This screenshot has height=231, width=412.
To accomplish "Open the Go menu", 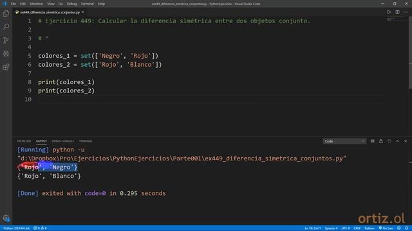I will click(x=61, y=4).
